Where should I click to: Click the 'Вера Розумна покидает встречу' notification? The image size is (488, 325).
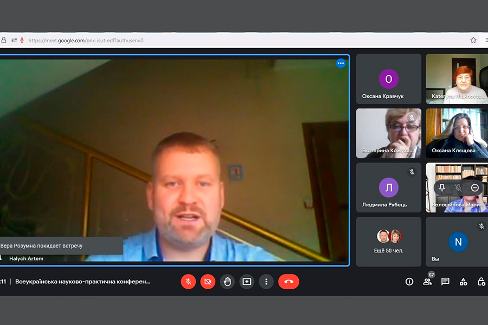[61, 246]
